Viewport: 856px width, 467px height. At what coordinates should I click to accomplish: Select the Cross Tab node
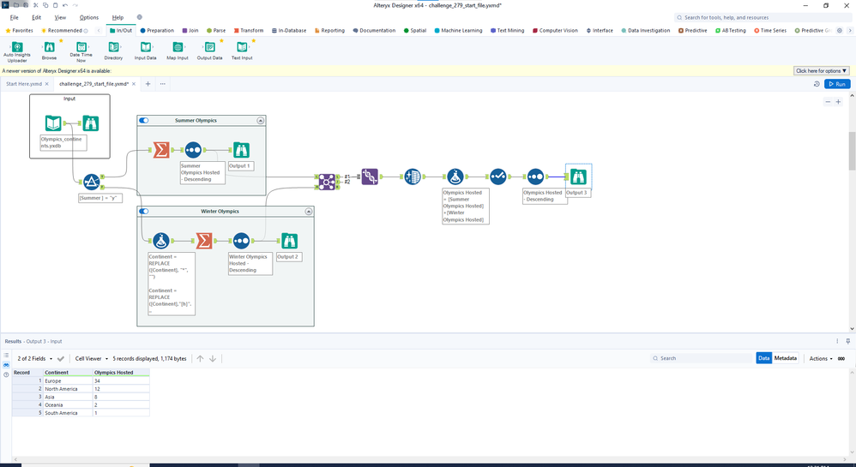coord(413,177)
